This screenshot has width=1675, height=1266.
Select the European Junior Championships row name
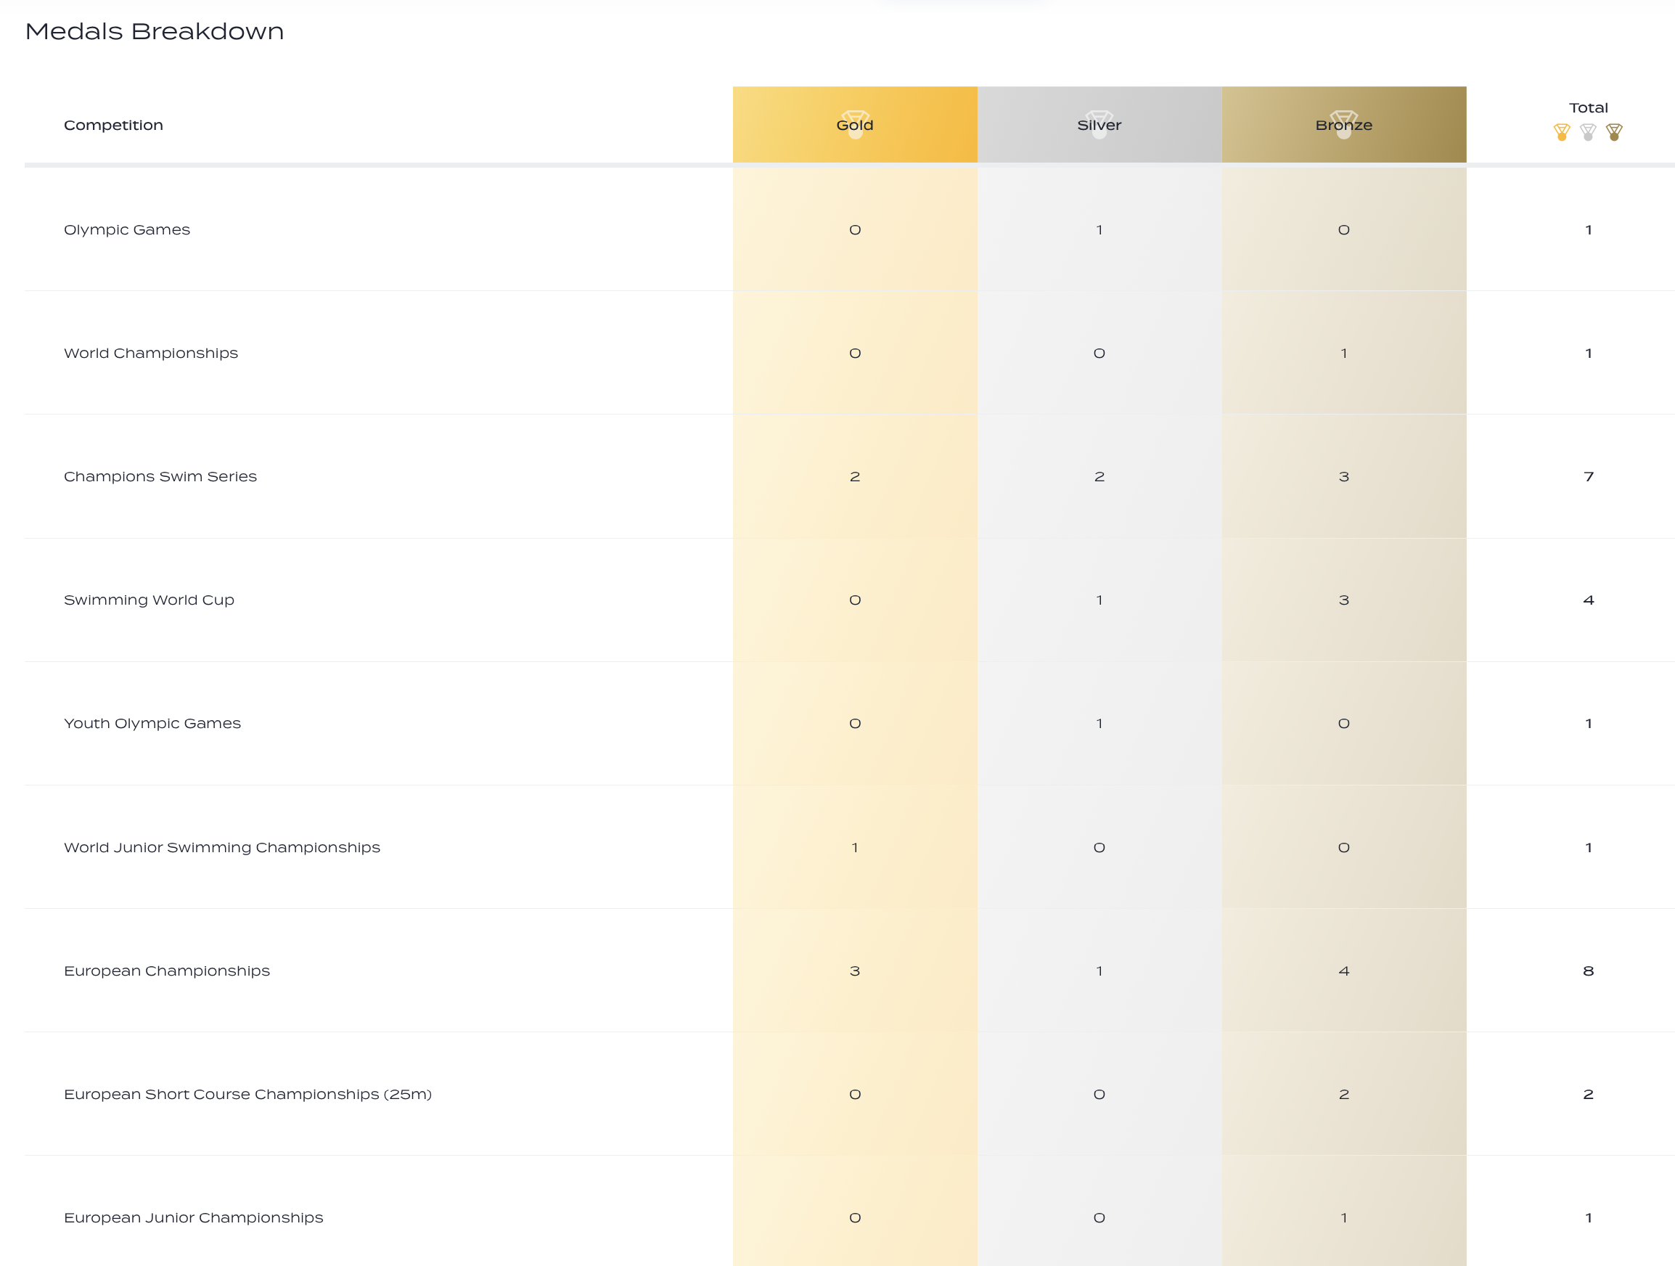click(193, 1217)
